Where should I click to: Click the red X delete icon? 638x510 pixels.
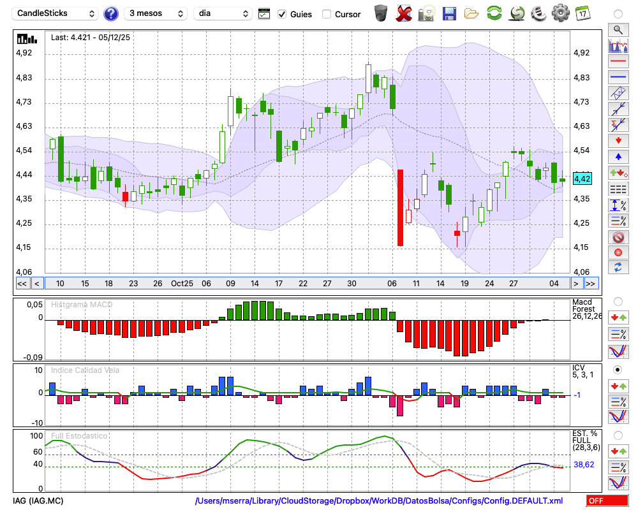[x=404, y=13]
